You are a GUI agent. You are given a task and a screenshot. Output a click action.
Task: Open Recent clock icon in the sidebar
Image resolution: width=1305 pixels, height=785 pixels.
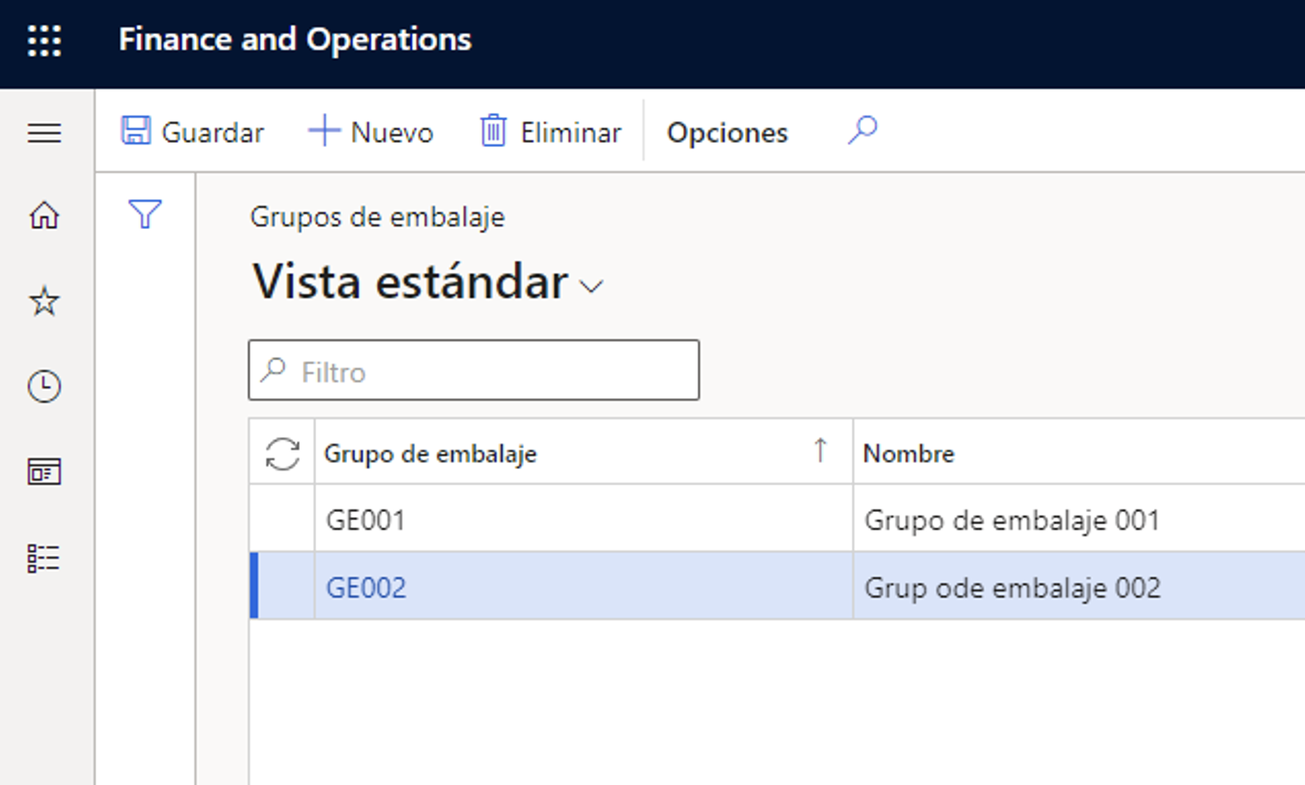pyautogui.click(x=44, y=387)
